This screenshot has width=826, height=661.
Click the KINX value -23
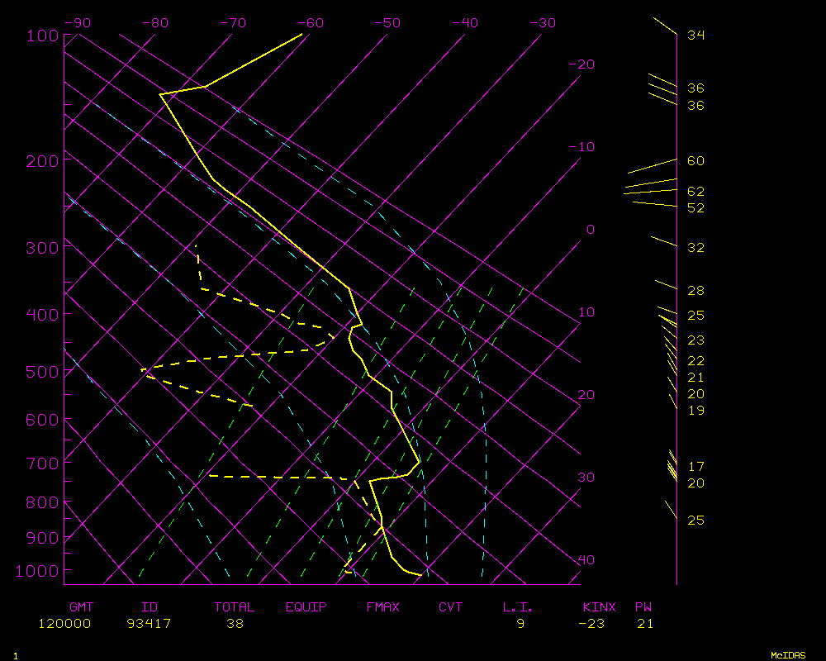pos(591,624)
